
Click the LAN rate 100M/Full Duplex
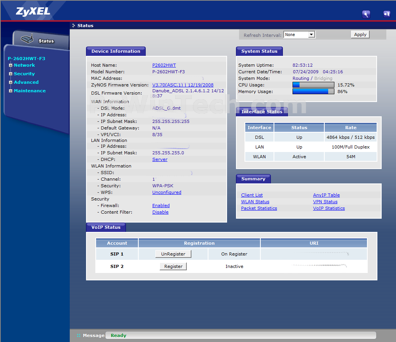pos(350,147)
